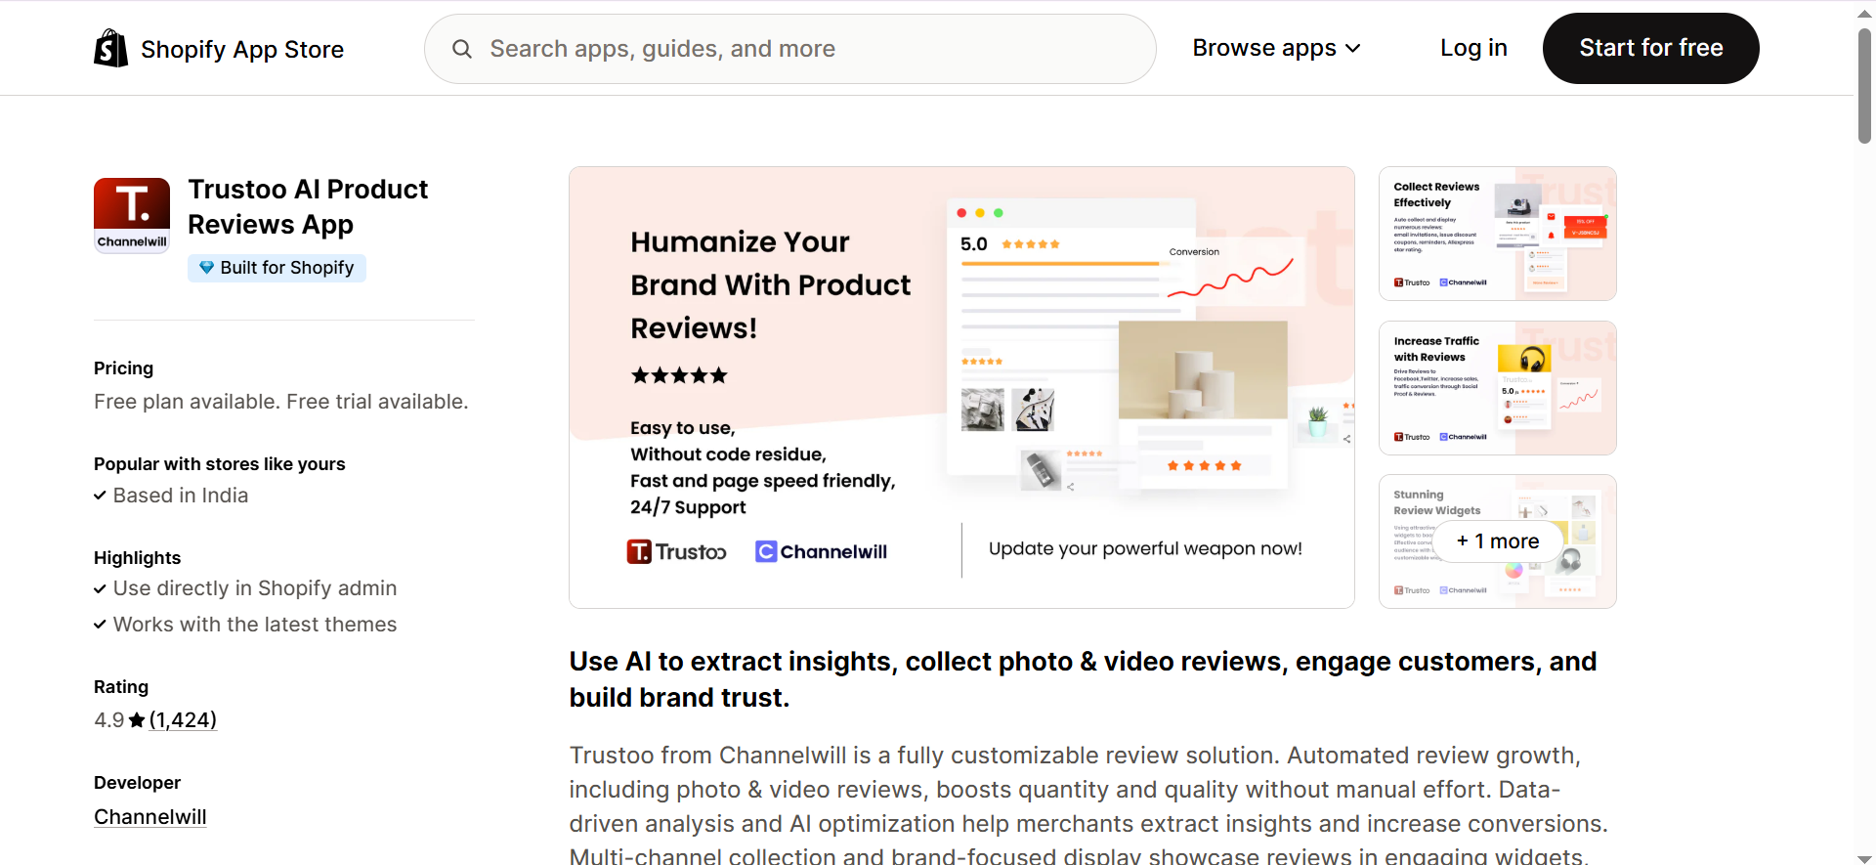Screen dimensions: 1876x865
Task: Show the + 1 more screenshots
Action: click(x=1497, y=541)
